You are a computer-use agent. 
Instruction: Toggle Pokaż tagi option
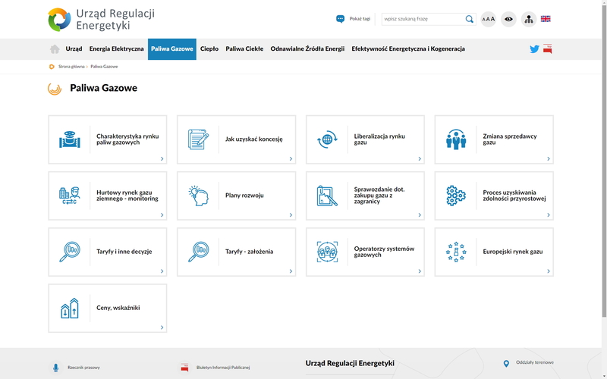[354, 19]
